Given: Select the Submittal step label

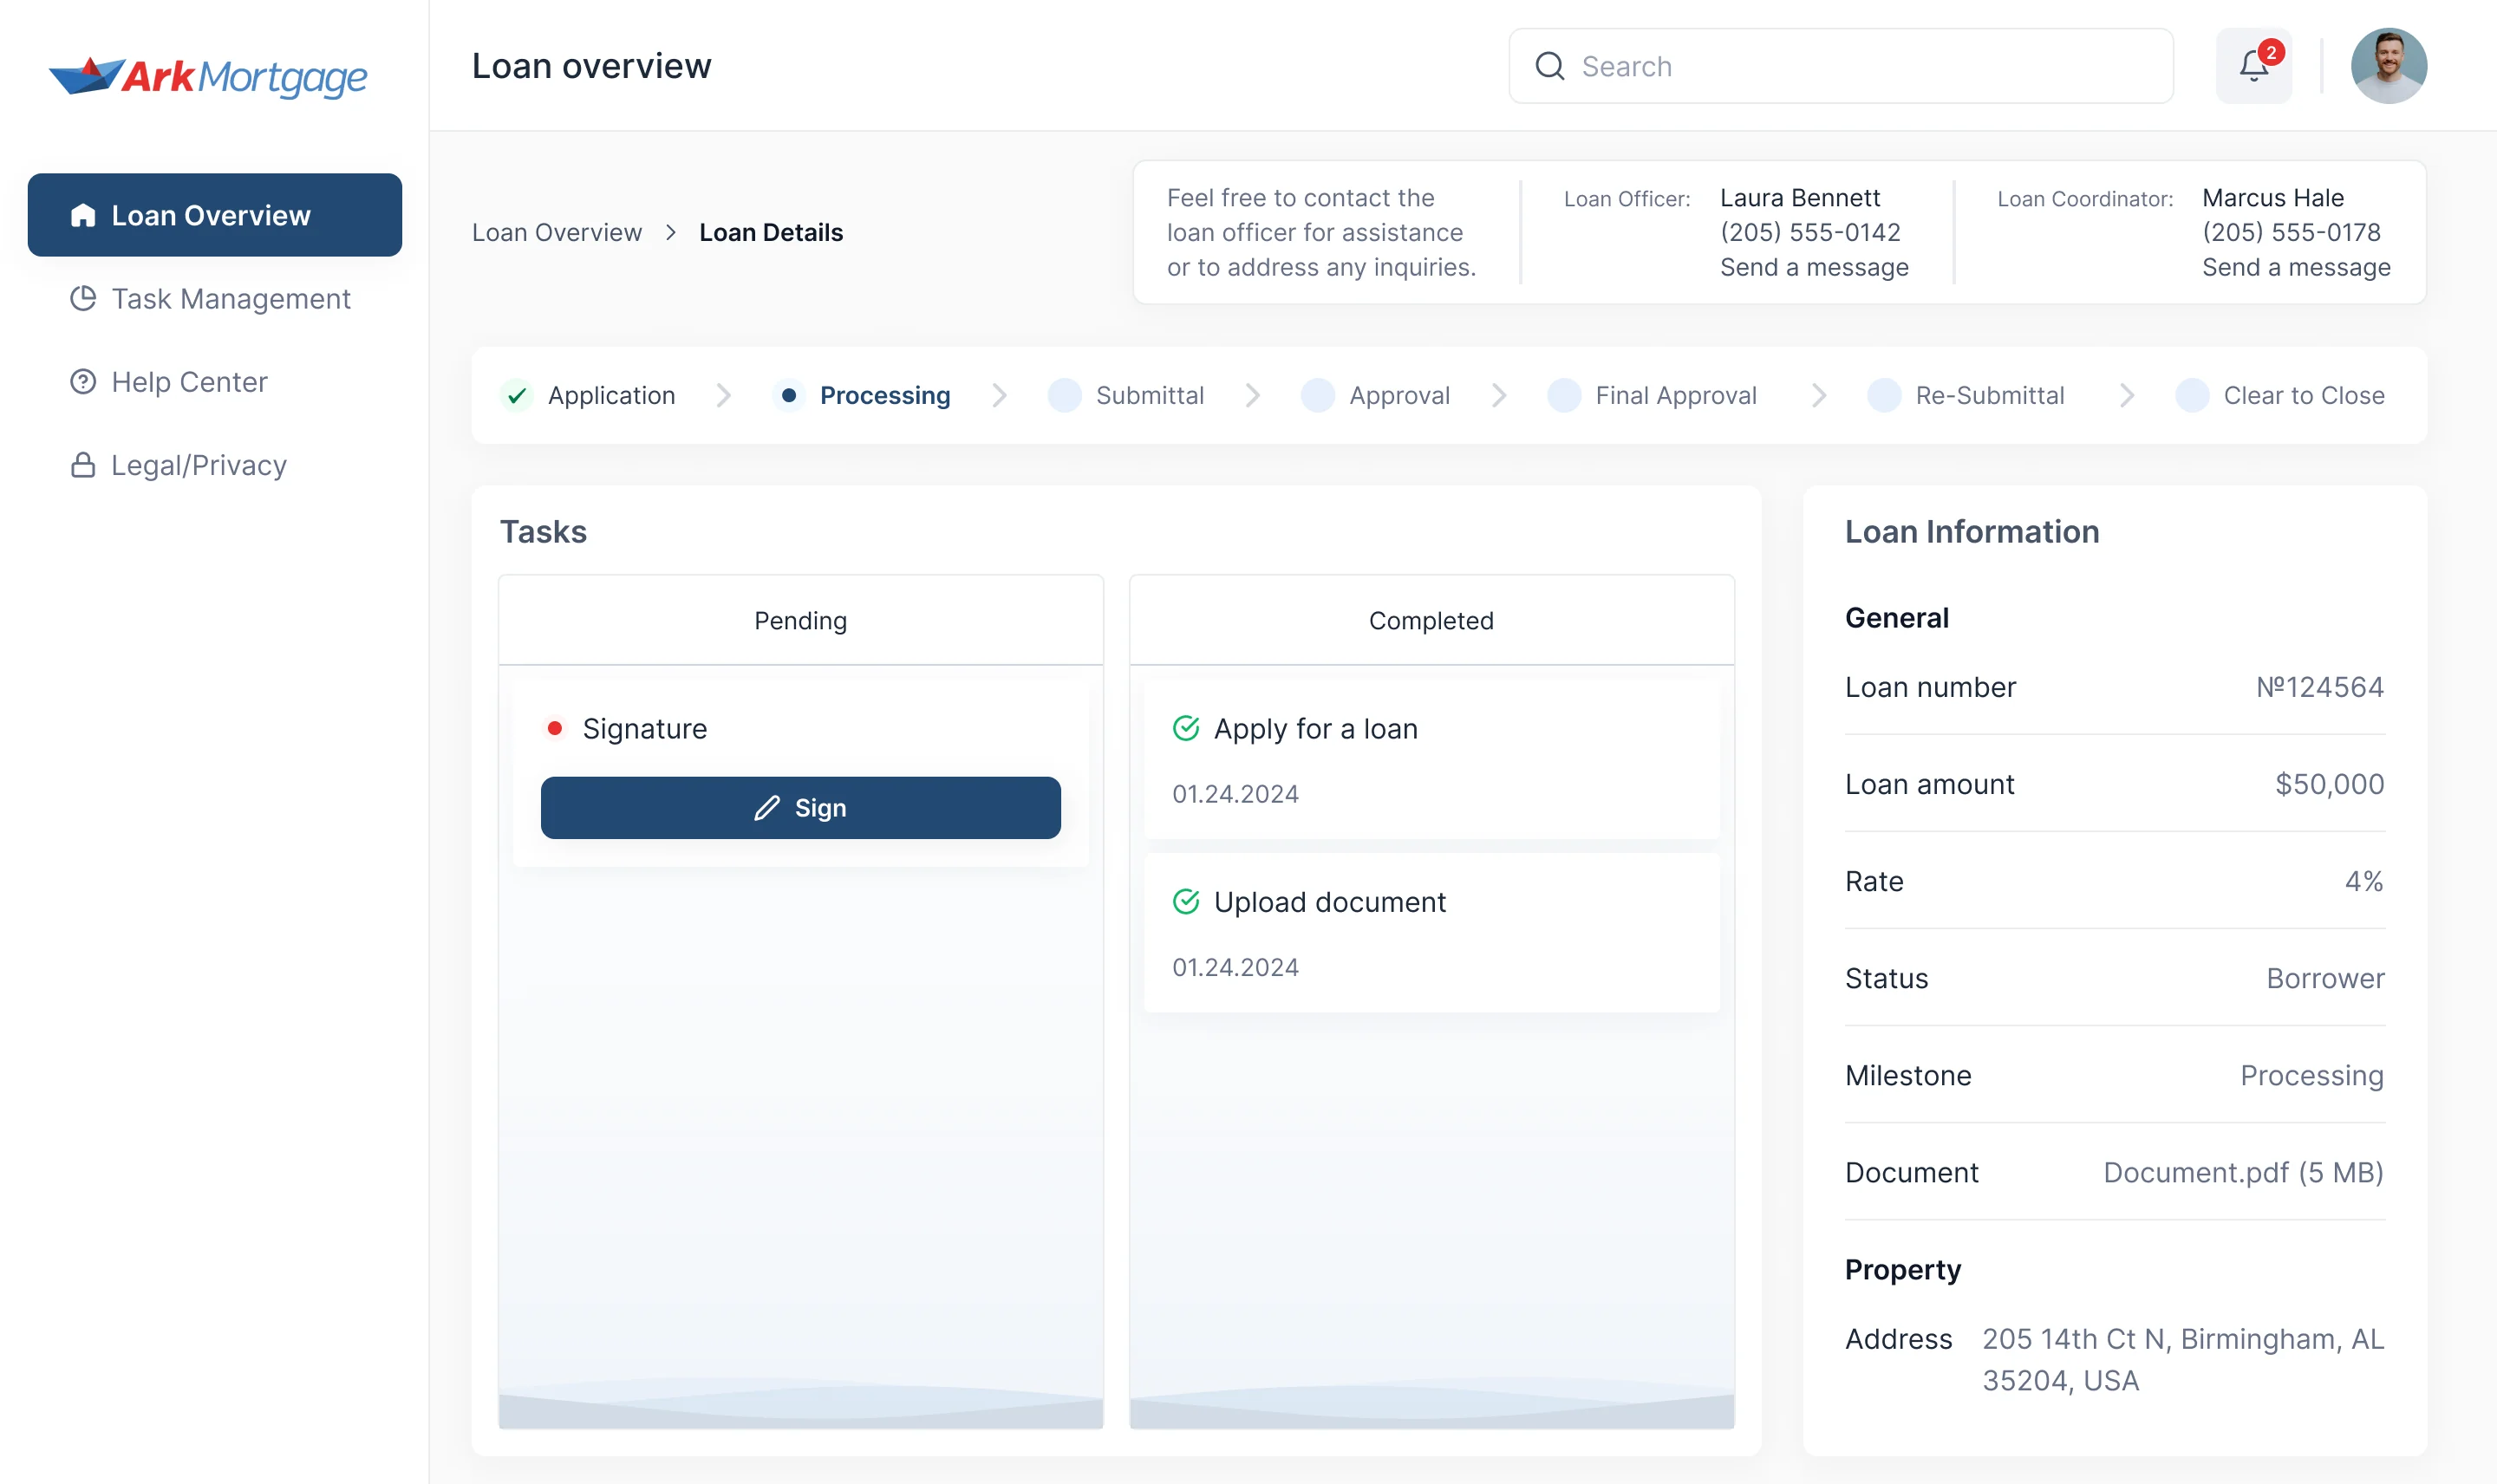Looking at the screenshot, I should point(1149,396).
